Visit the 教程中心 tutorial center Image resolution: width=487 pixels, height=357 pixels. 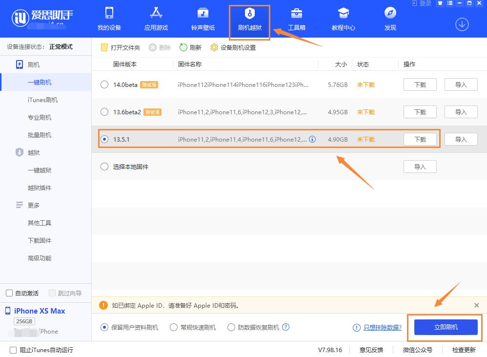coord(343,19)
